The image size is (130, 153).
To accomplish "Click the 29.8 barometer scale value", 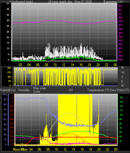I will pos(121,21).
